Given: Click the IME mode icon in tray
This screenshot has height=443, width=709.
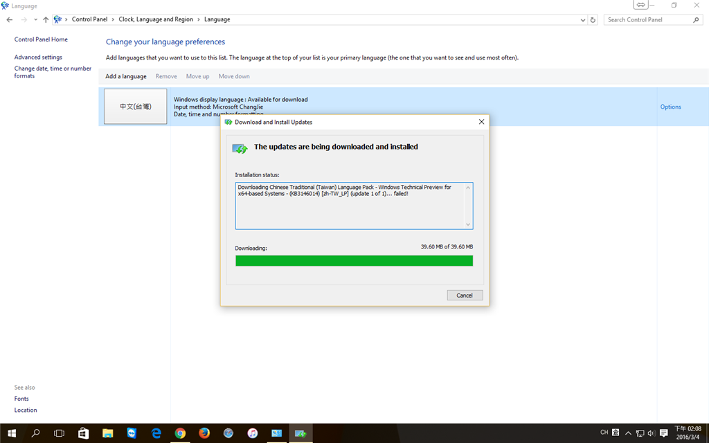Looking at the screenshot, I should [616, 433].
